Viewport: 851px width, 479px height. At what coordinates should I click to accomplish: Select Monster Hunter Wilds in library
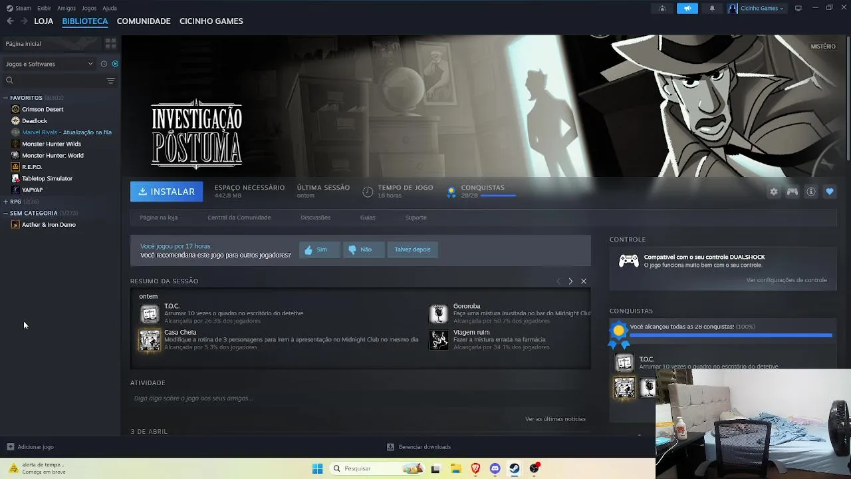51,144
